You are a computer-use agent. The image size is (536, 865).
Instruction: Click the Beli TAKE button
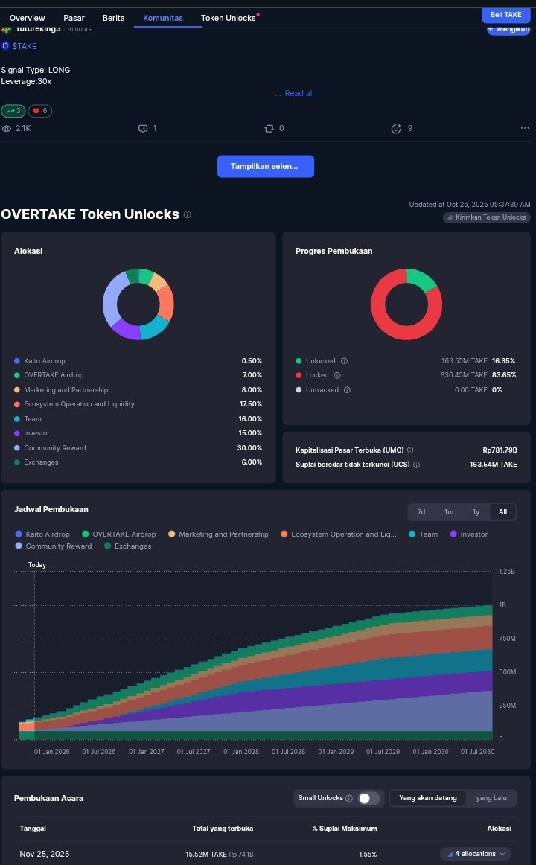click(x=505, y=15)
